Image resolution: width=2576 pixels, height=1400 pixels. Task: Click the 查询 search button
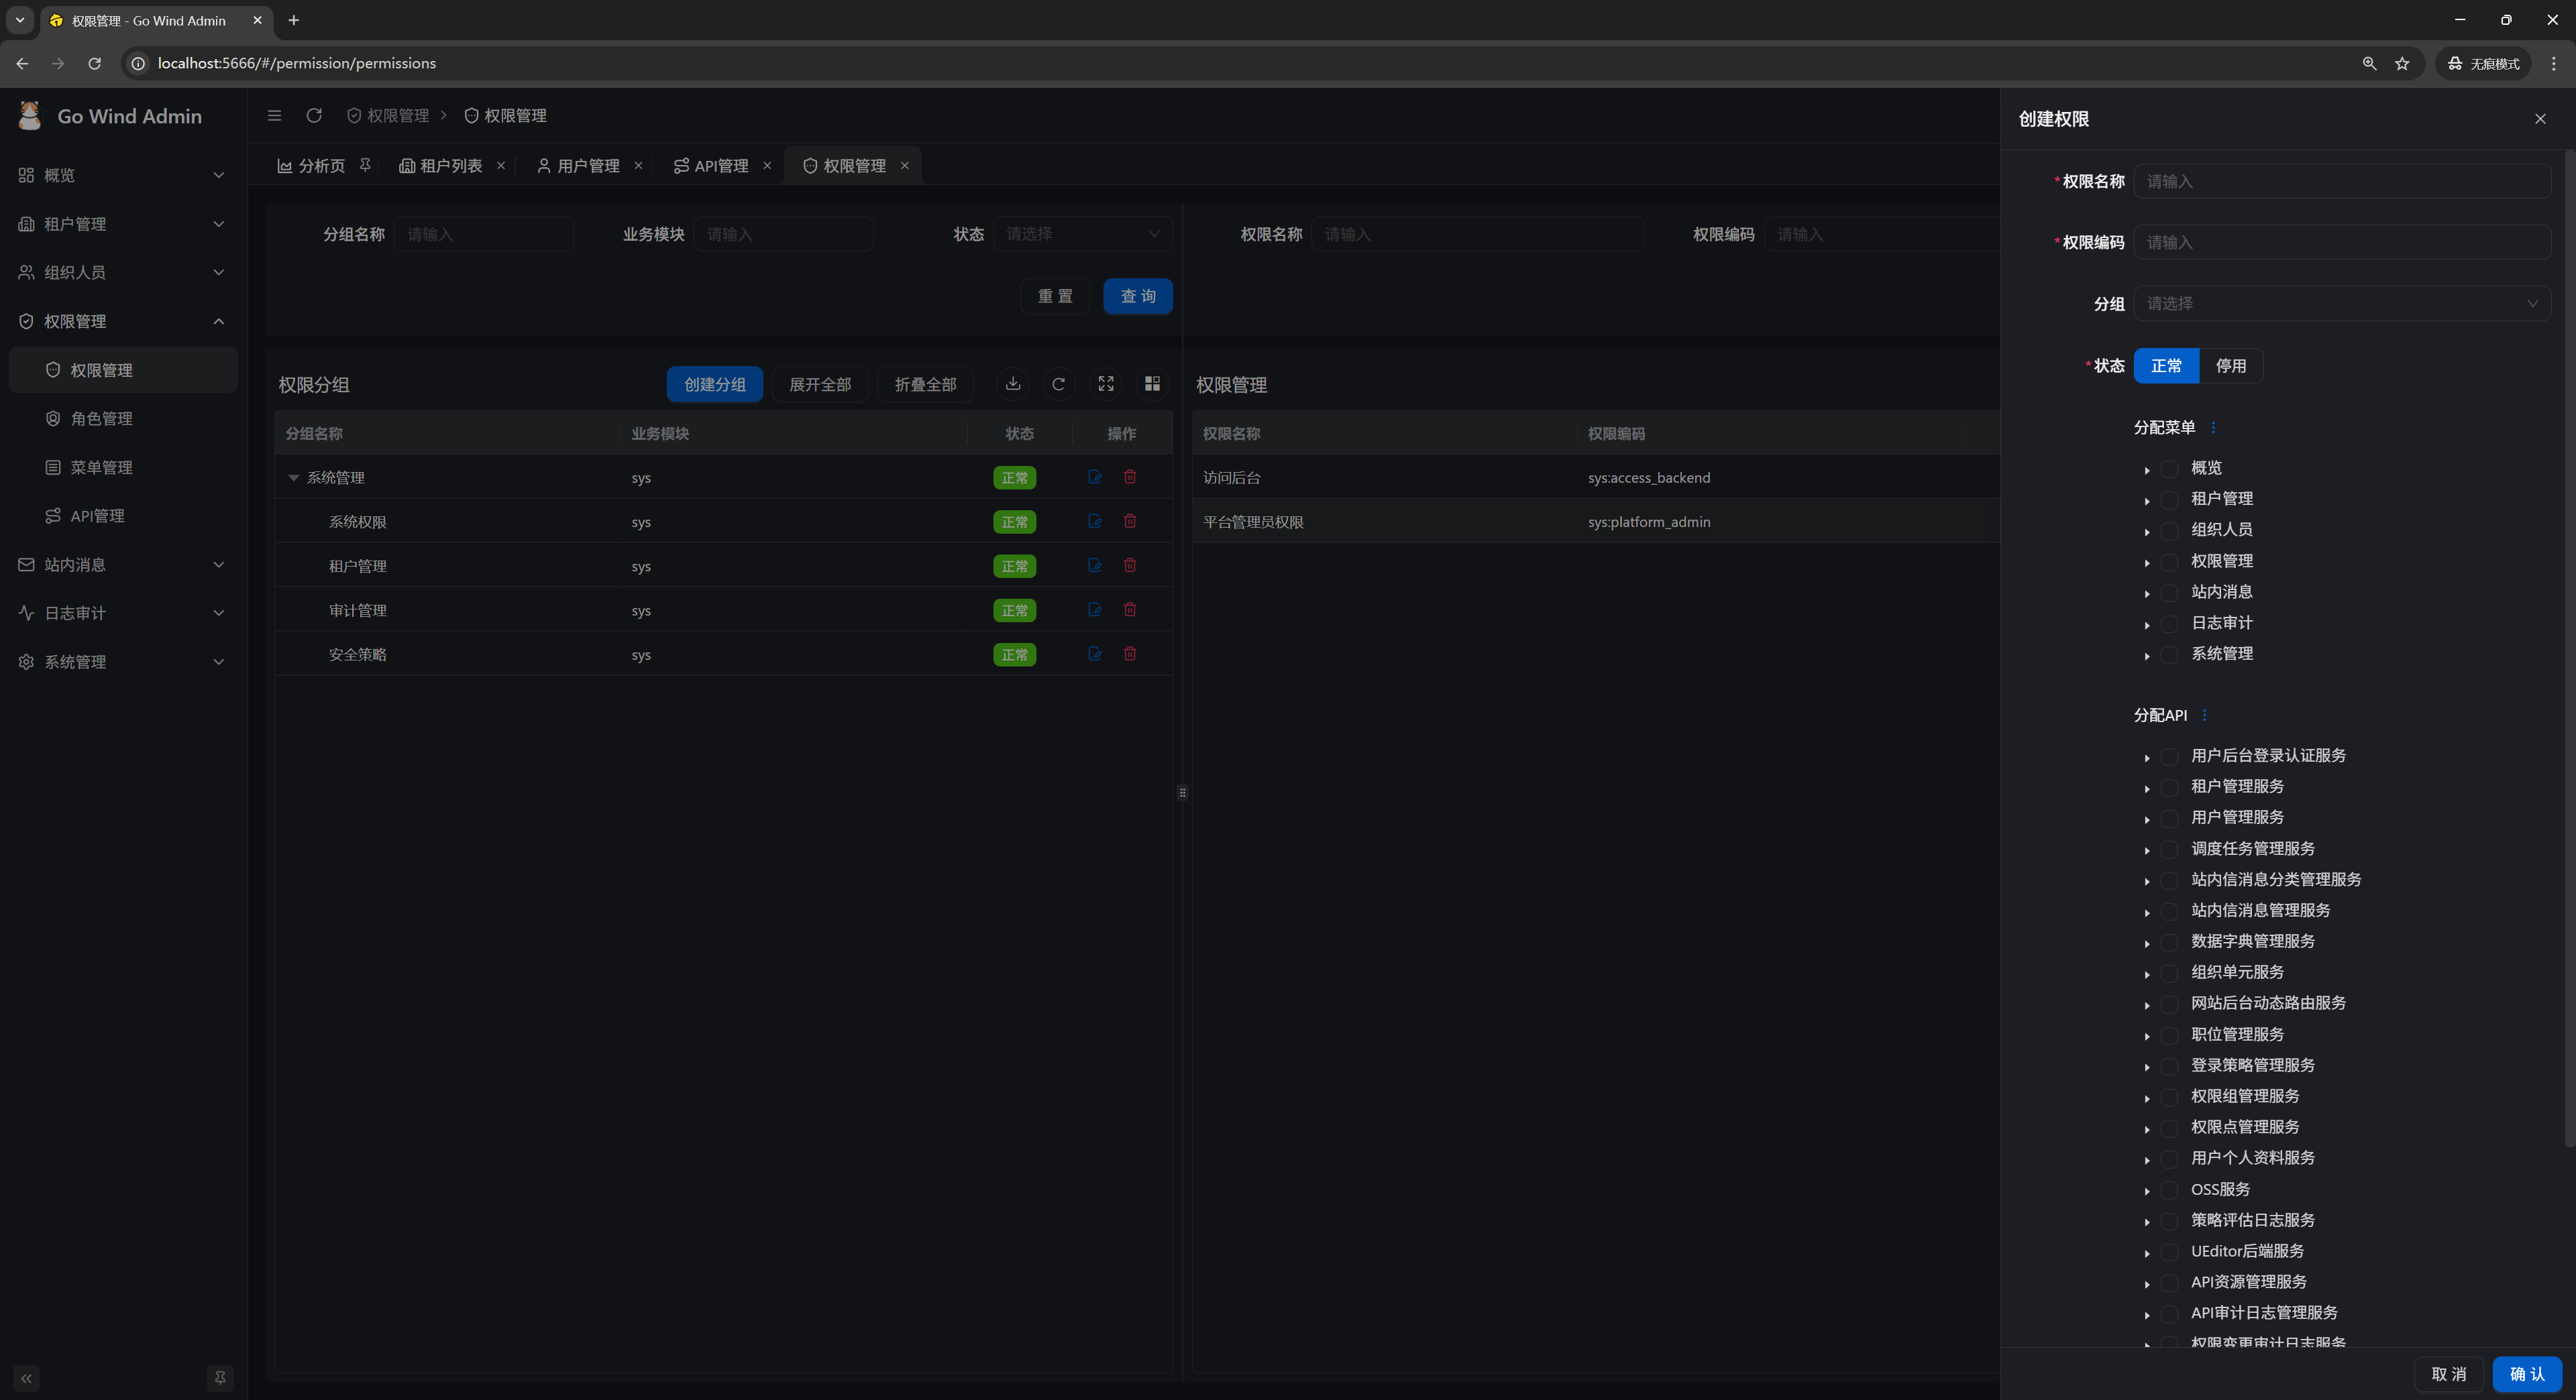coord(1138,296)
